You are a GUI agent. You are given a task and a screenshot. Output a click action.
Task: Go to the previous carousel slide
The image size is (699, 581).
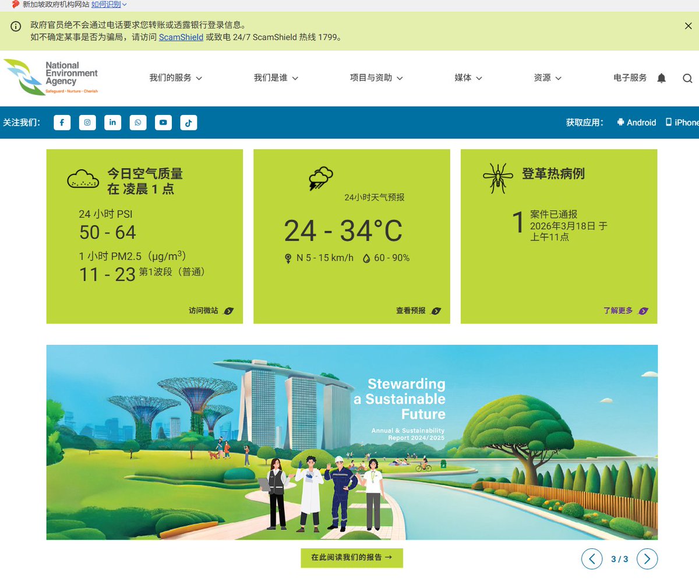pyautogui.click(x=592, y=559)
